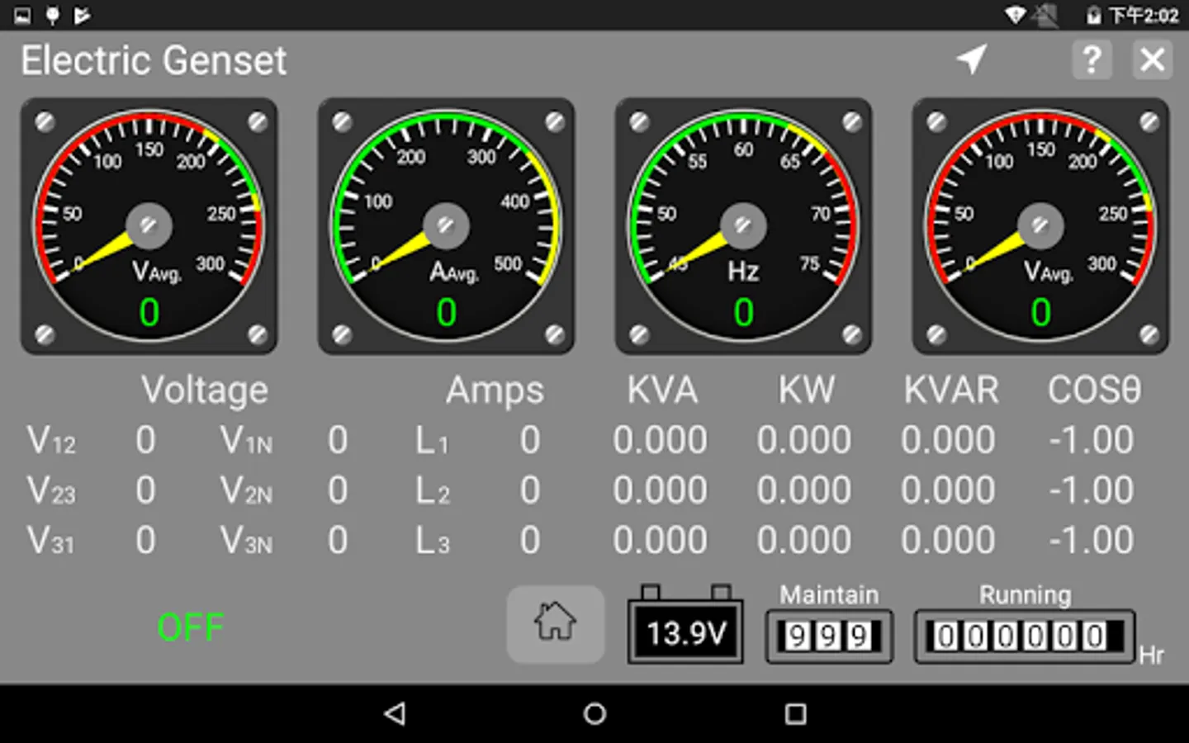
Task: Tap the Play Store notification icon in the status bar
Action: pyautogui.click(x=82, y=15)
